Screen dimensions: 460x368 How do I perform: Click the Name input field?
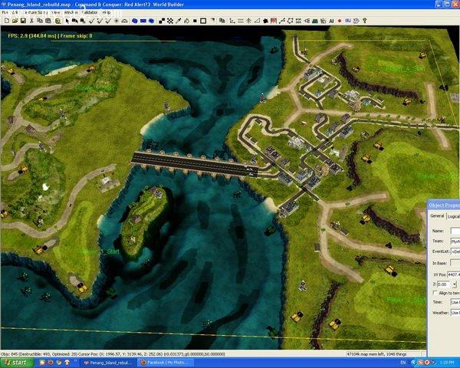455,231
